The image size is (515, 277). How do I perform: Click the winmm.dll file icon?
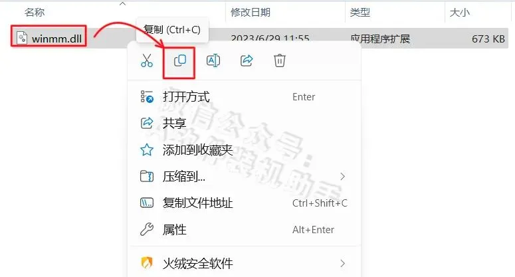23,38
